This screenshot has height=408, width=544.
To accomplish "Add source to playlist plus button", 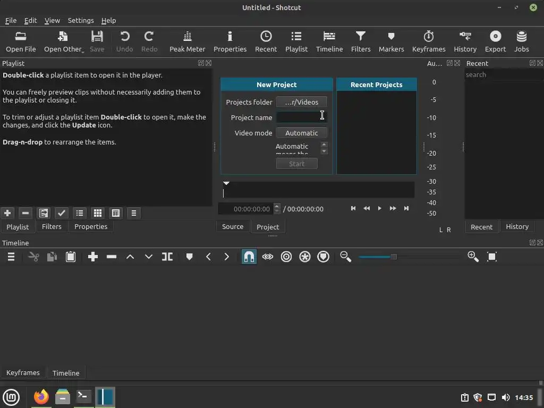I will tap(7, 213).
